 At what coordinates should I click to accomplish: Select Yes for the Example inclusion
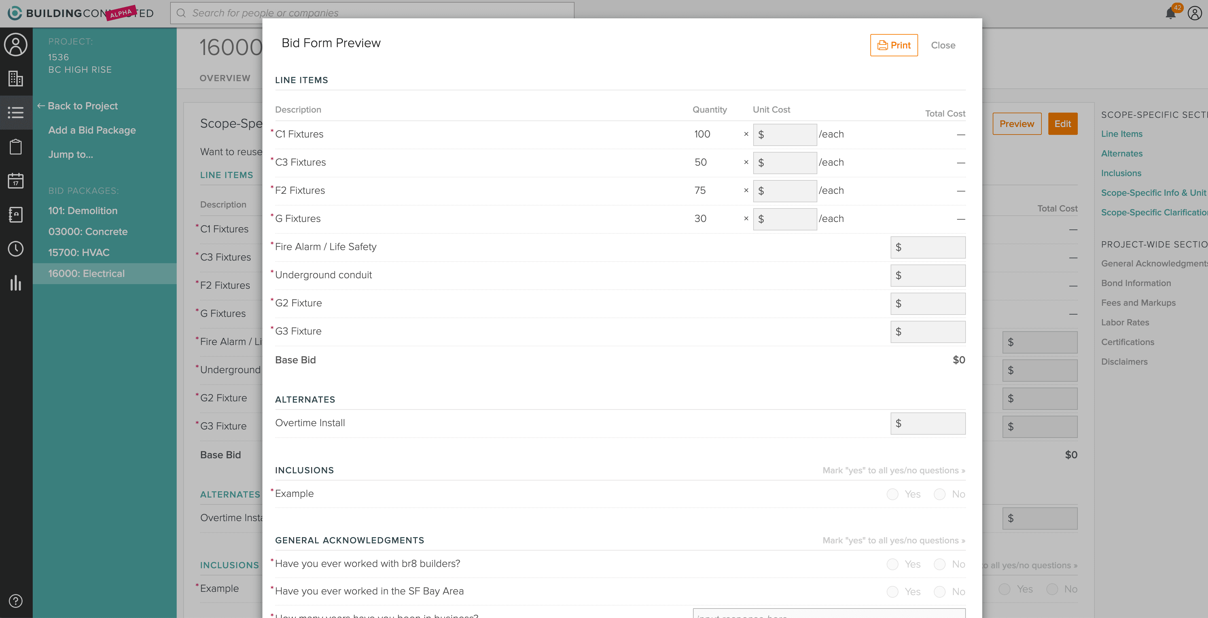point(892,494)
